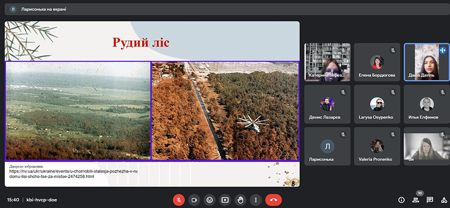Click Valeria Pronenko's avatar picture
The width and height of the screenshot is (450, 208).
coord(377,146)
